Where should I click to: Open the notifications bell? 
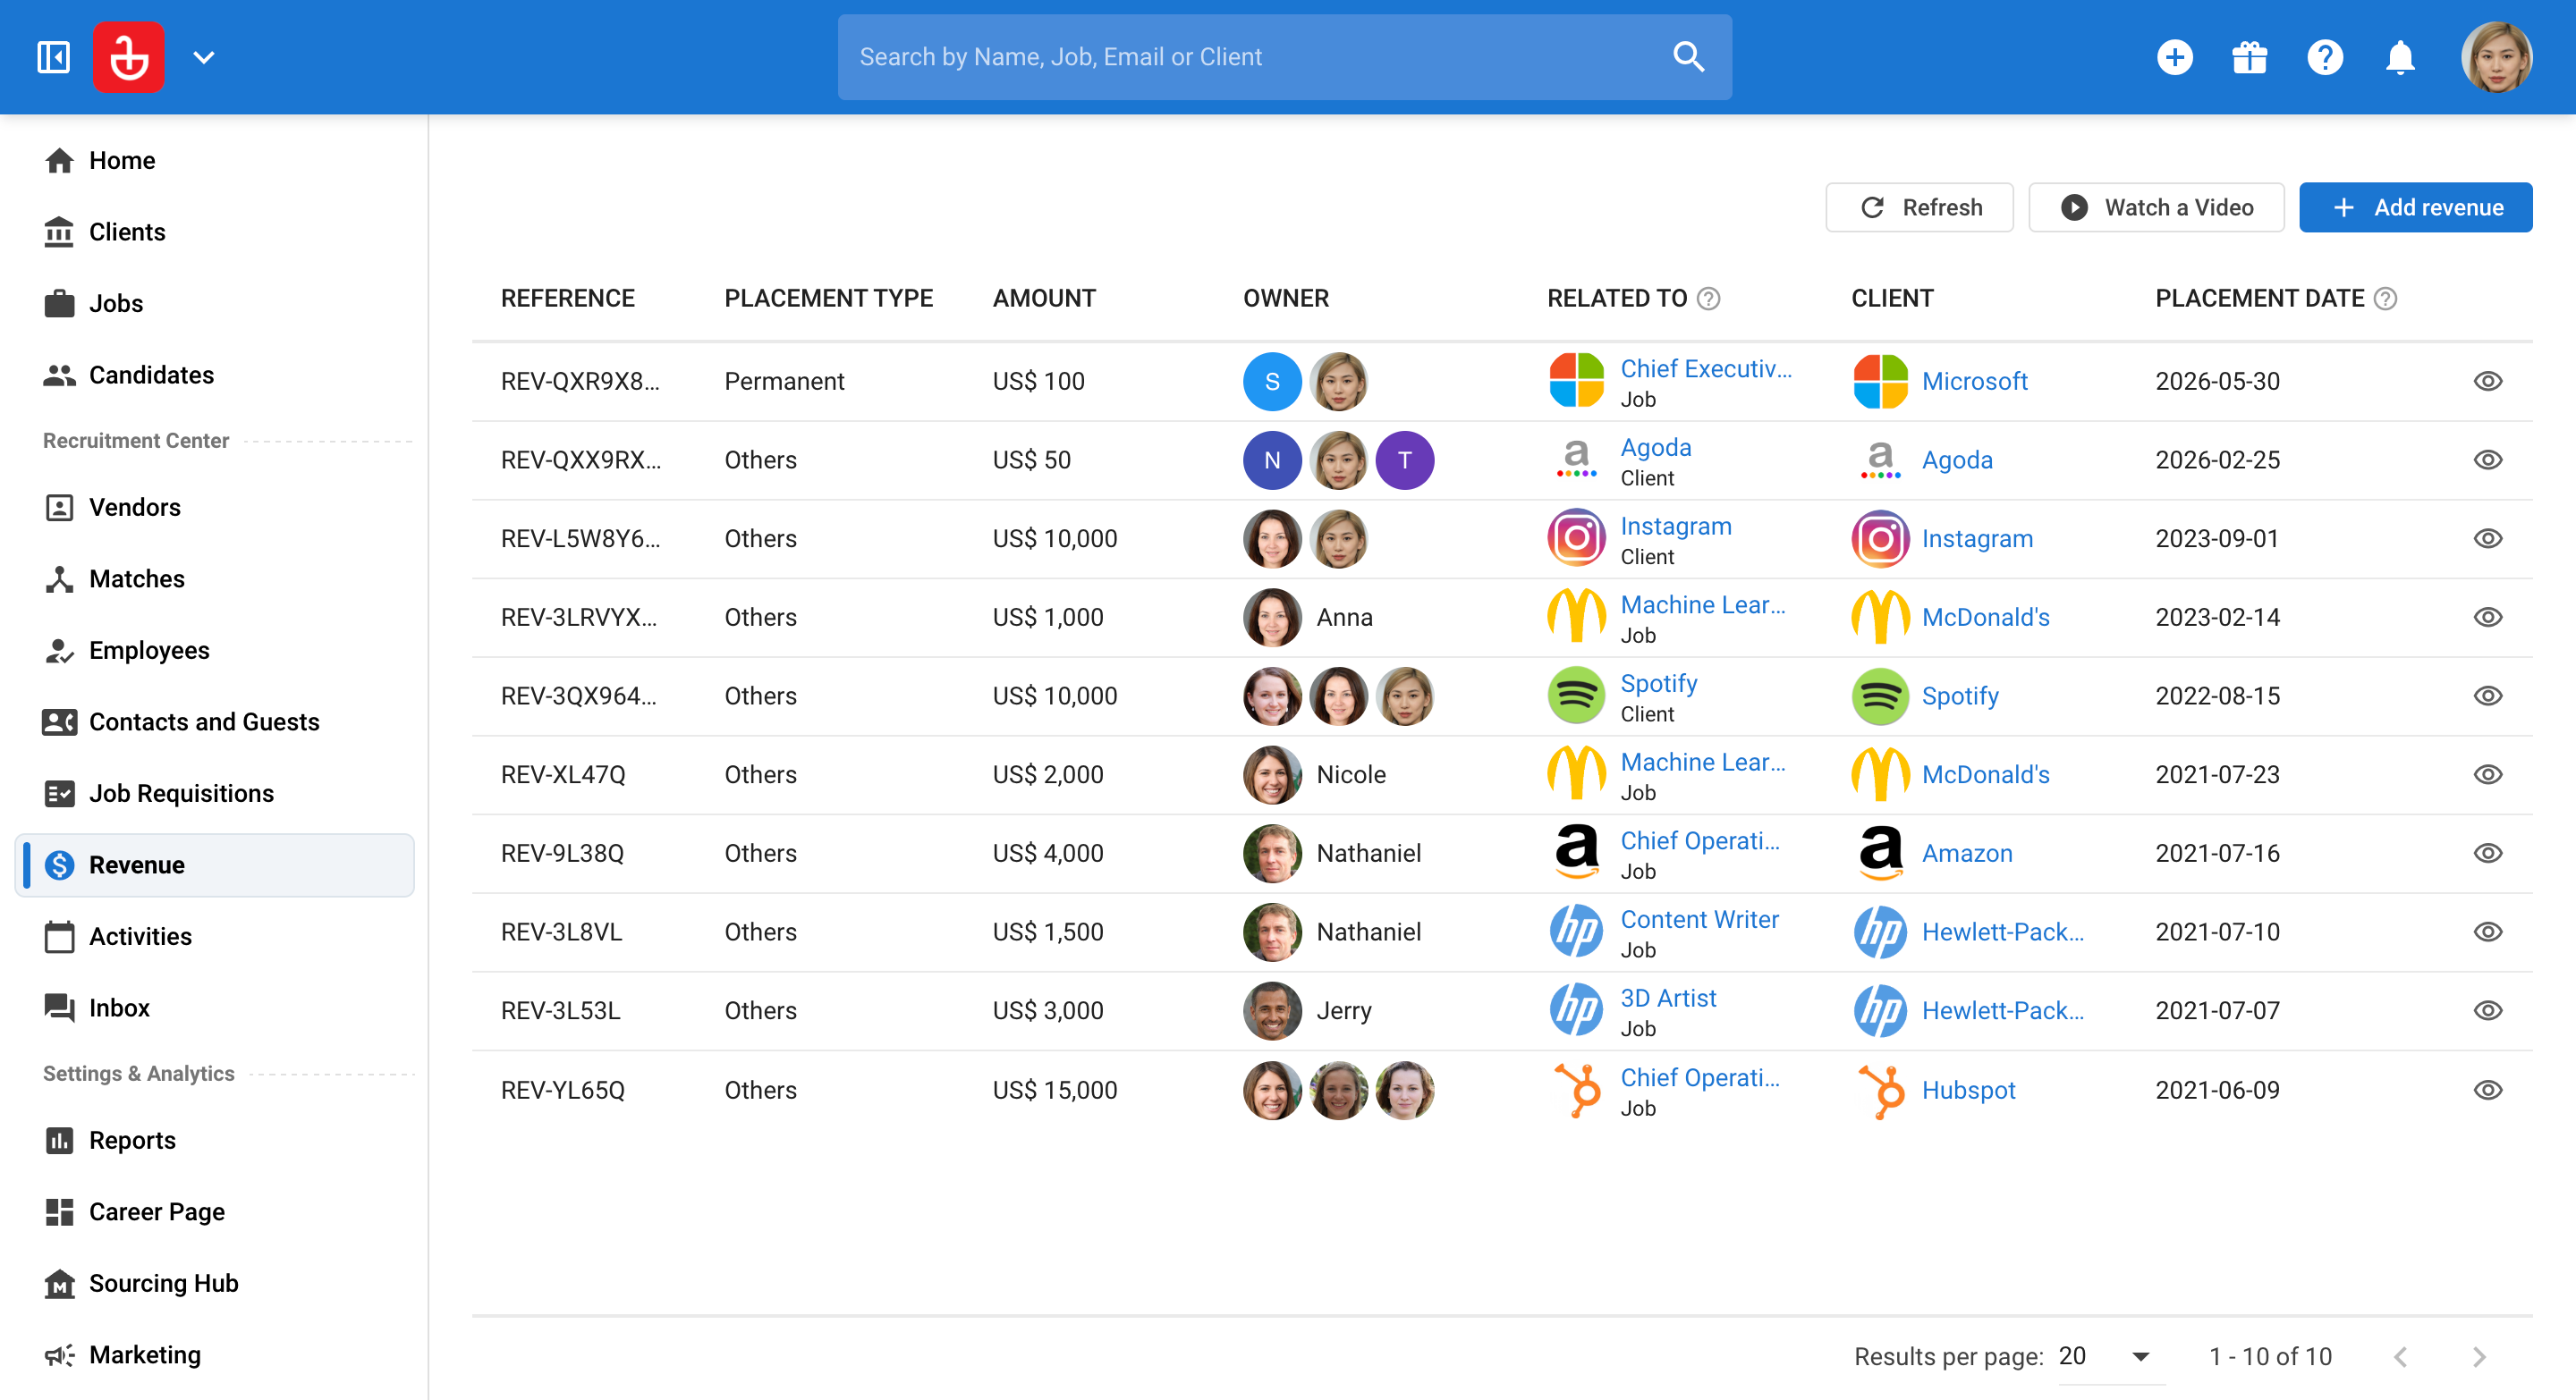pos(2400,57)
